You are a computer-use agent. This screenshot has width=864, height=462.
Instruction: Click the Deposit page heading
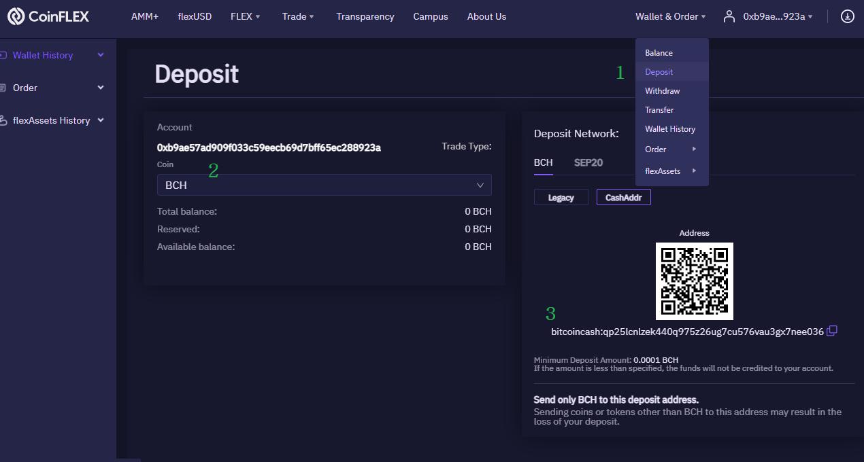[197, 73]
